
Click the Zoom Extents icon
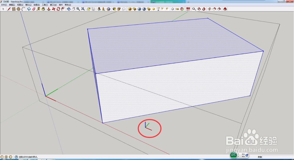(x=83, y=9)
